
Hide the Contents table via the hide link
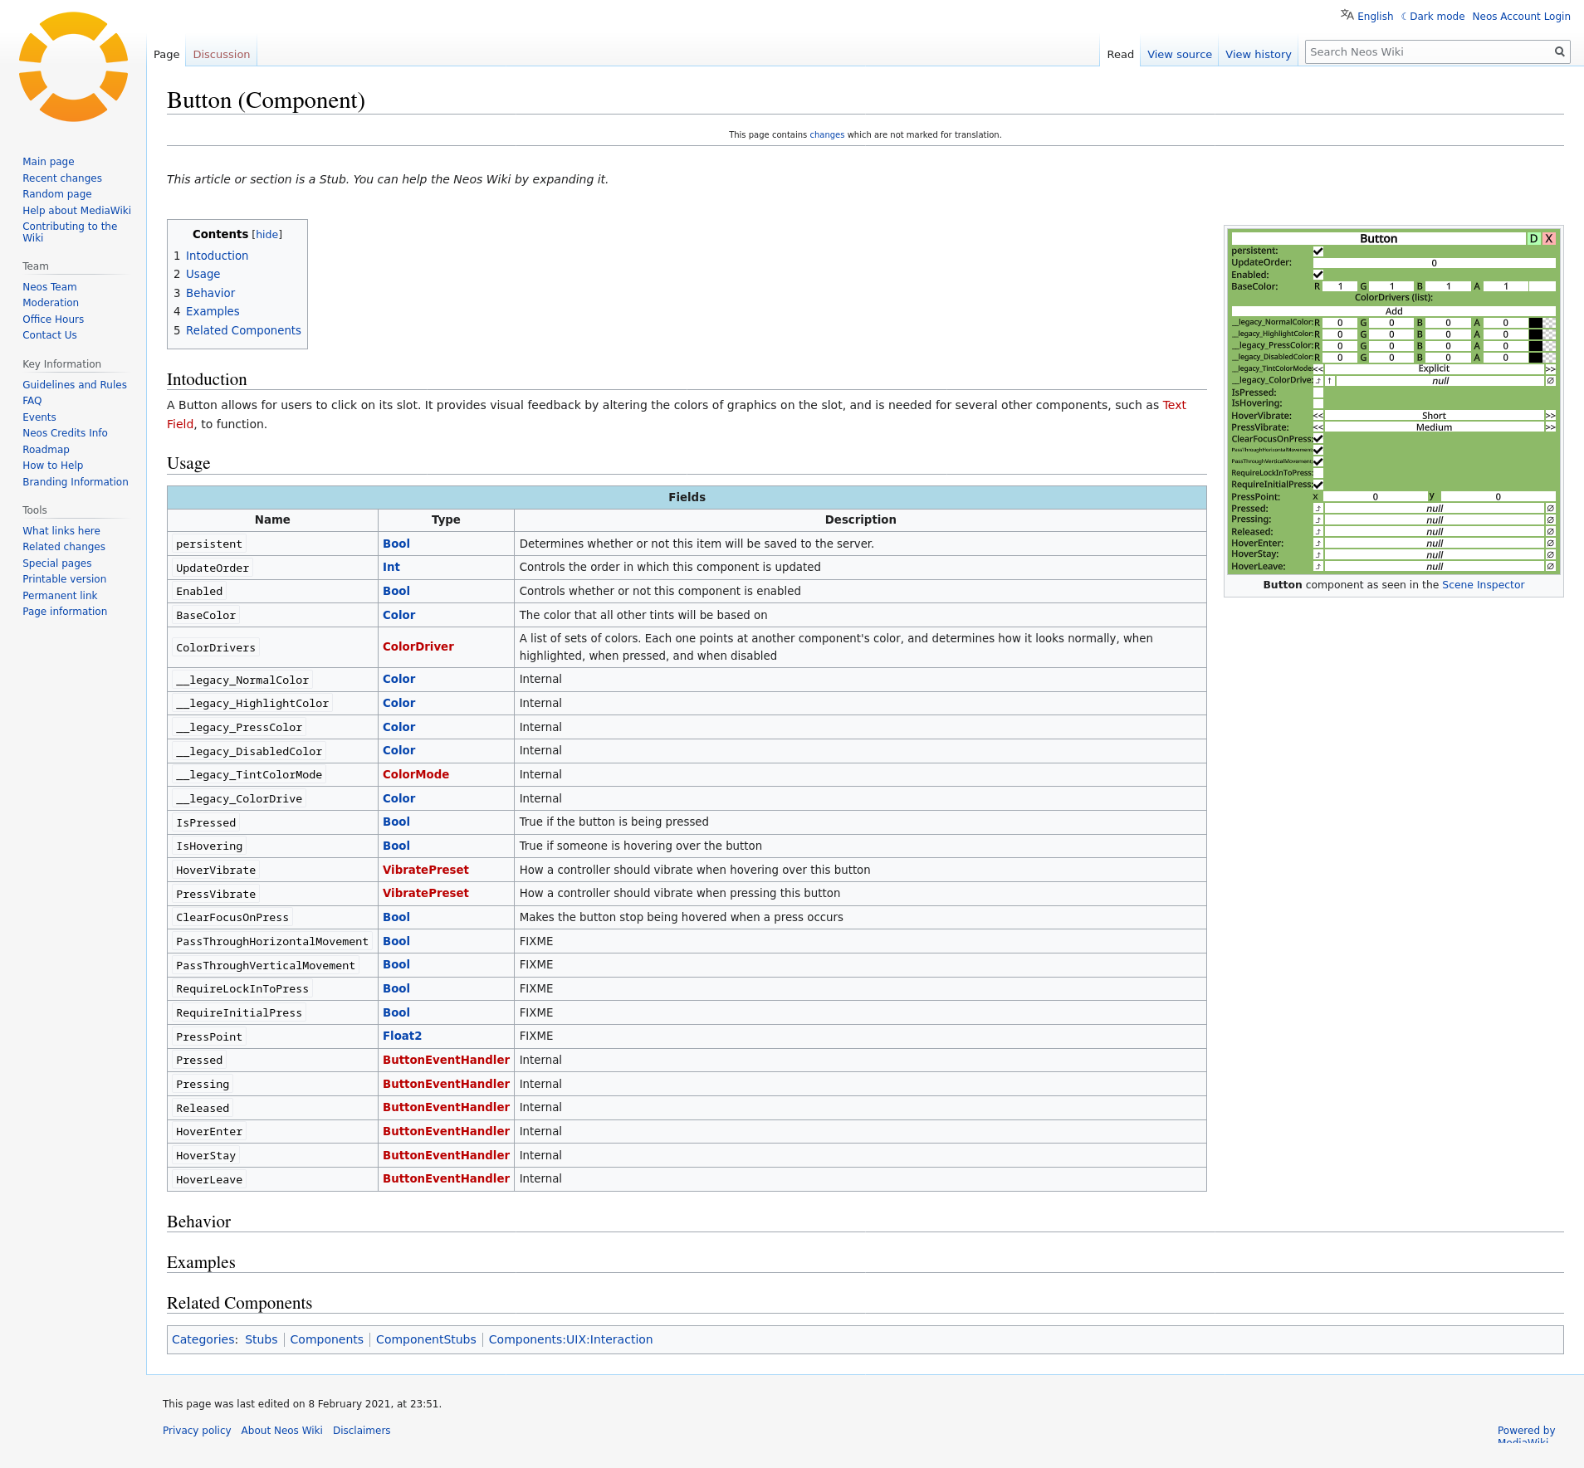[x=266, y=235]
